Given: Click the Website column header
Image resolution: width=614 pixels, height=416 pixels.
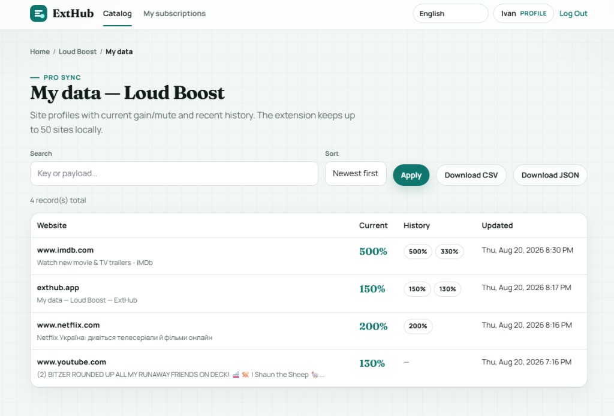Looking at the screenshot, I should 52,225.
